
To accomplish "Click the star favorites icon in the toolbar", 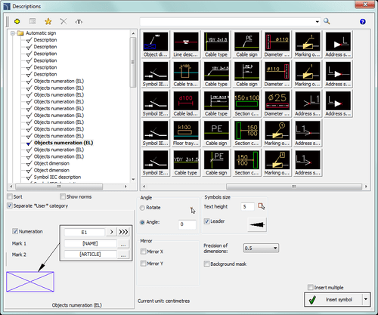I will [48, 22].
